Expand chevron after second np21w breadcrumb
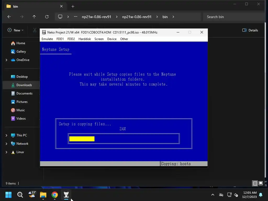268x201 pixels. pyautogui.click(x=157, y=17)
